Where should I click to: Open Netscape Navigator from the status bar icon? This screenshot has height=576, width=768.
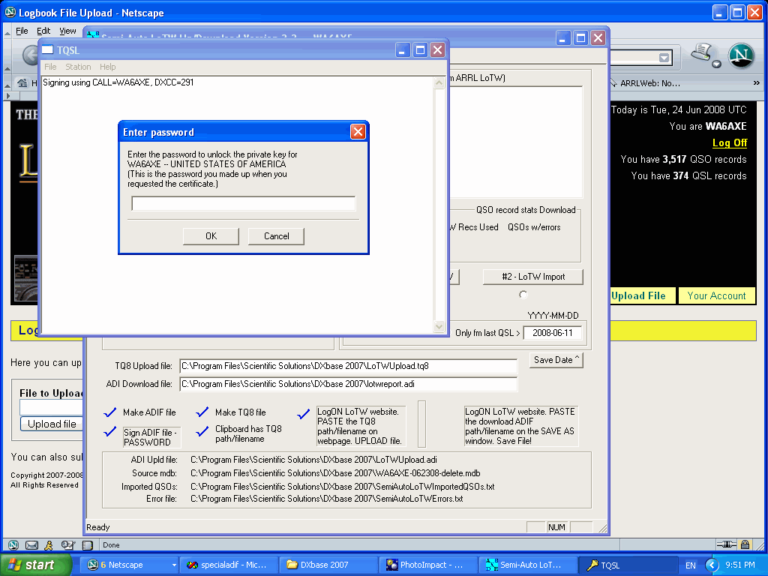[13, 544]
